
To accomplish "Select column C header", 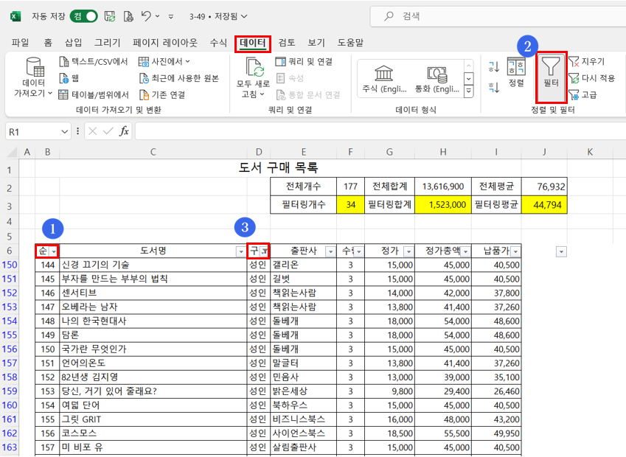I will tap(153, 152).
